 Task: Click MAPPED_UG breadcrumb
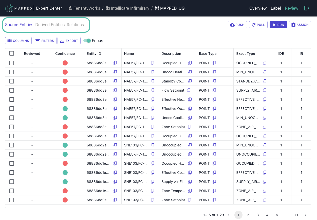(170, 8)
